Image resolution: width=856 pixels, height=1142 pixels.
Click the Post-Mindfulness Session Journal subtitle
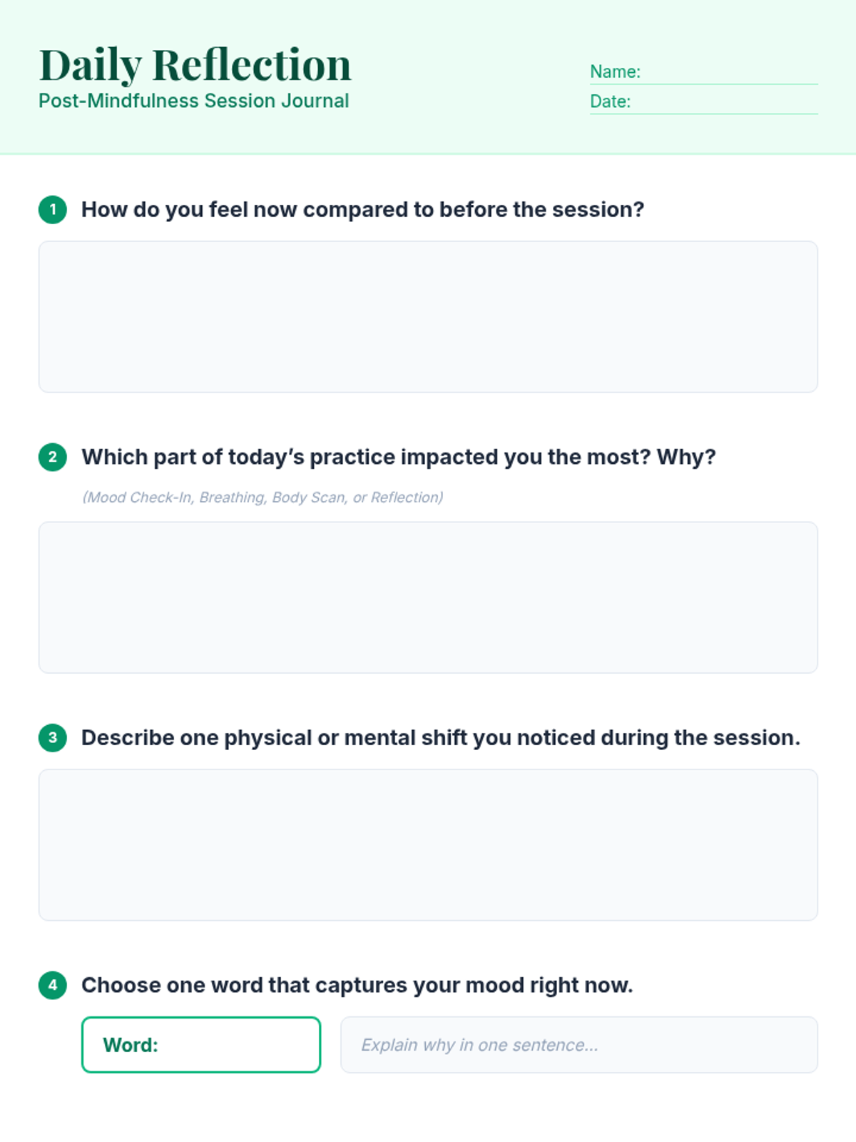(x=193, y=101)
